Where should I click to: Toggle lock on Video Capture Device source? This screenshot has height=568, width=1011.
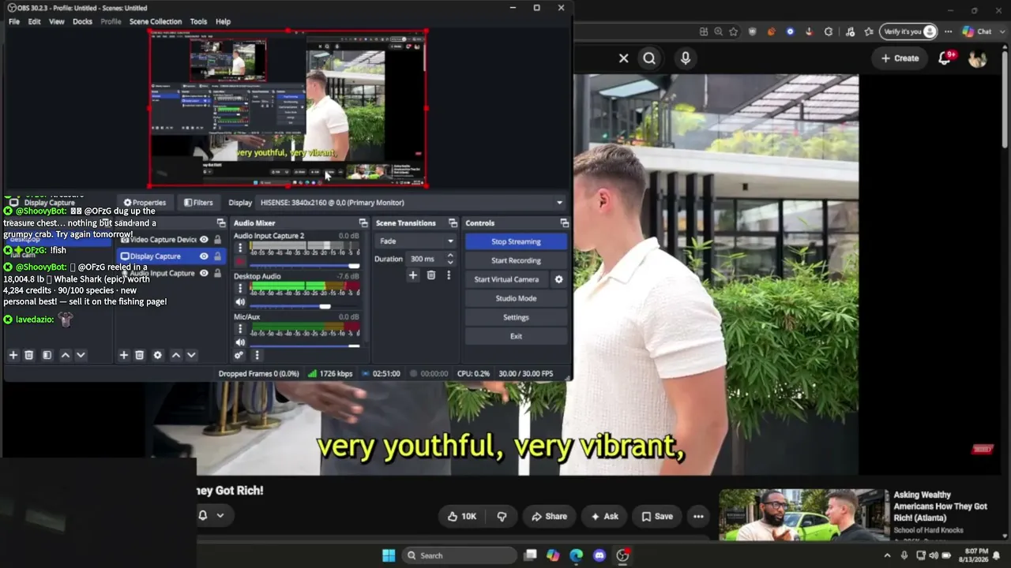(218, 240)
